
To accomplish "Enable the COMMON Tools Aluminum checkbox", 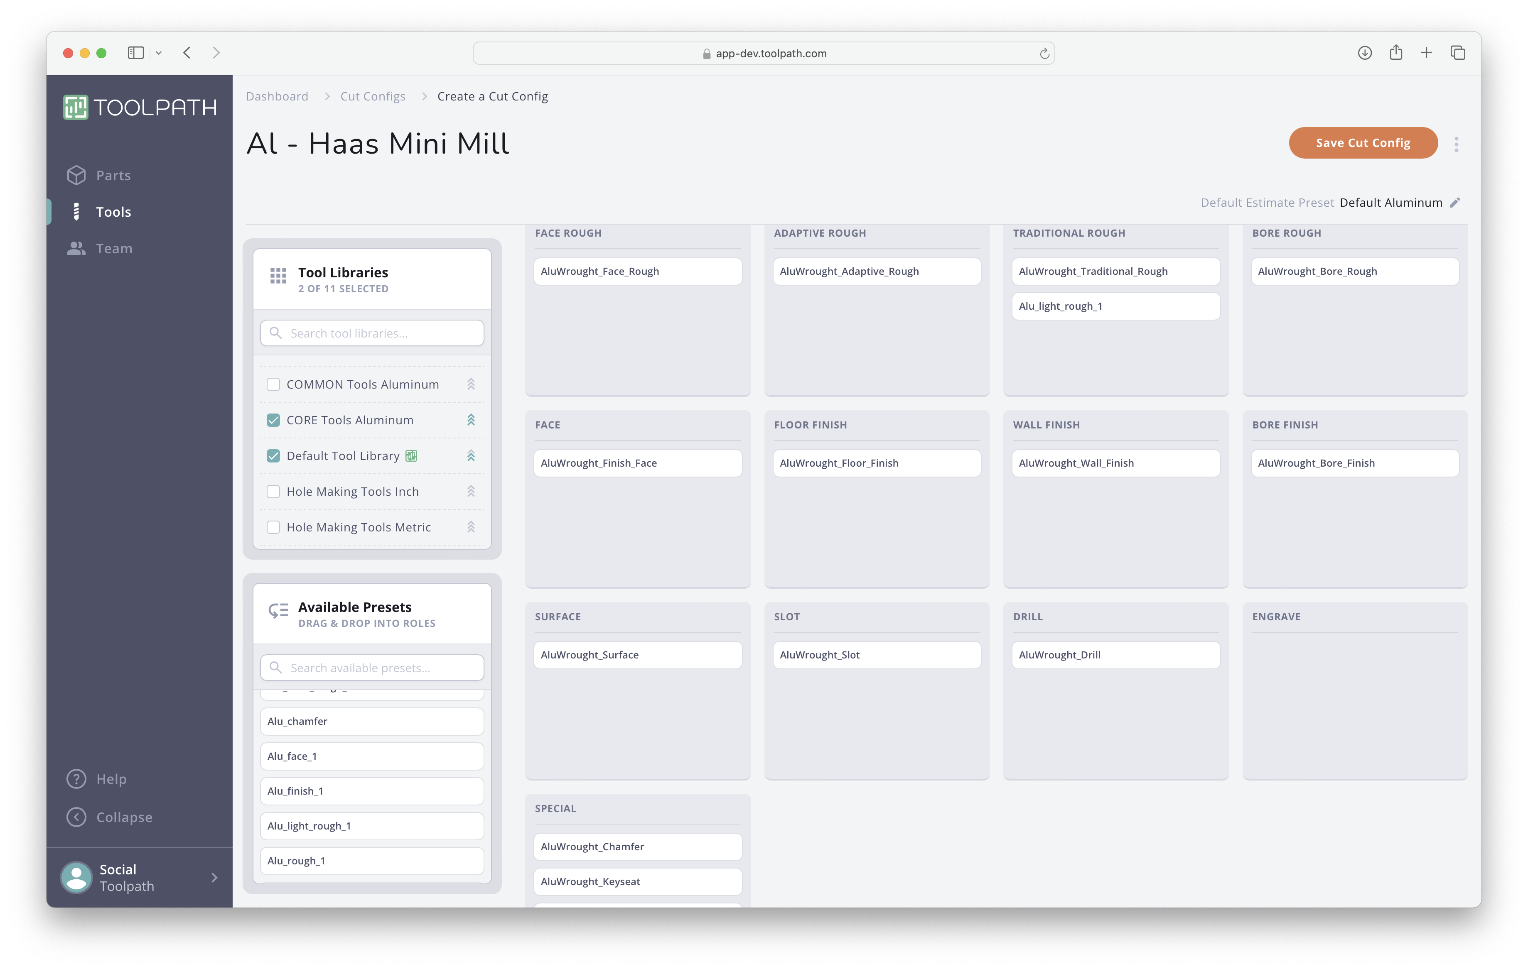I will point(273,384).
